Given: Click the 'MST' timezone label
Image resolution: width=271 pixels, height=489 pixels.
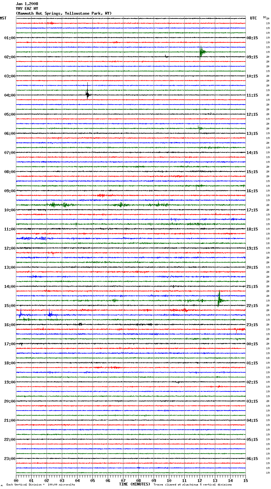Looking at the screenshot, I should 3,18.
